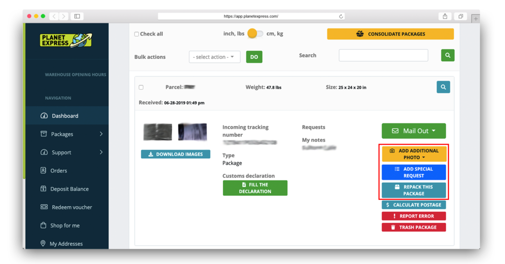Click the Planet Express logo
505x264 pixels.
[x=66, y=40]
